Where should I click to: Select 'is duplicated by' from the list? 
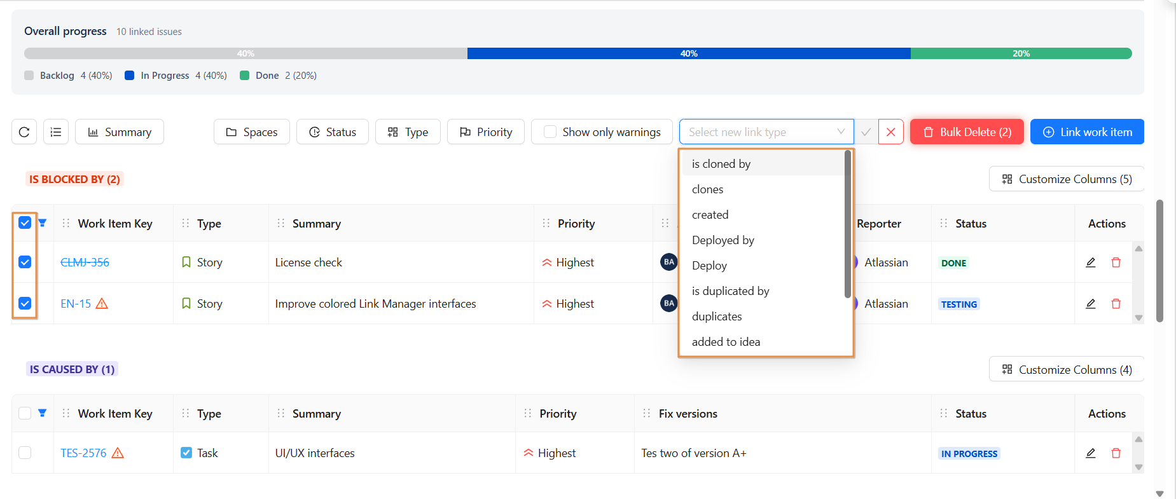730,291
